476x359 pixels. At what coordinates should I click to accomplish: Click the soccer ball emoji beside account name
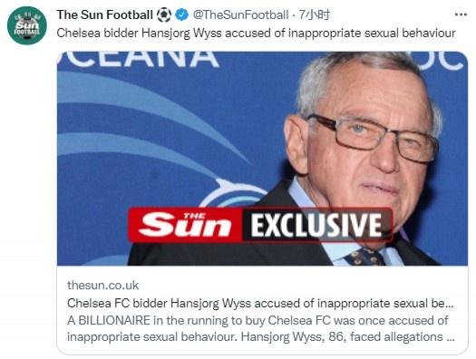coord(164,15)
